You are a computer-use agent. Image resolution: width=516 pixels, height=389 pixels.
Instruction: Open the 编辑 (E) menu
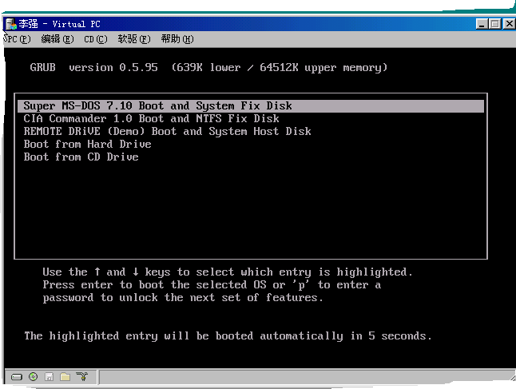(x=58, y=39)
